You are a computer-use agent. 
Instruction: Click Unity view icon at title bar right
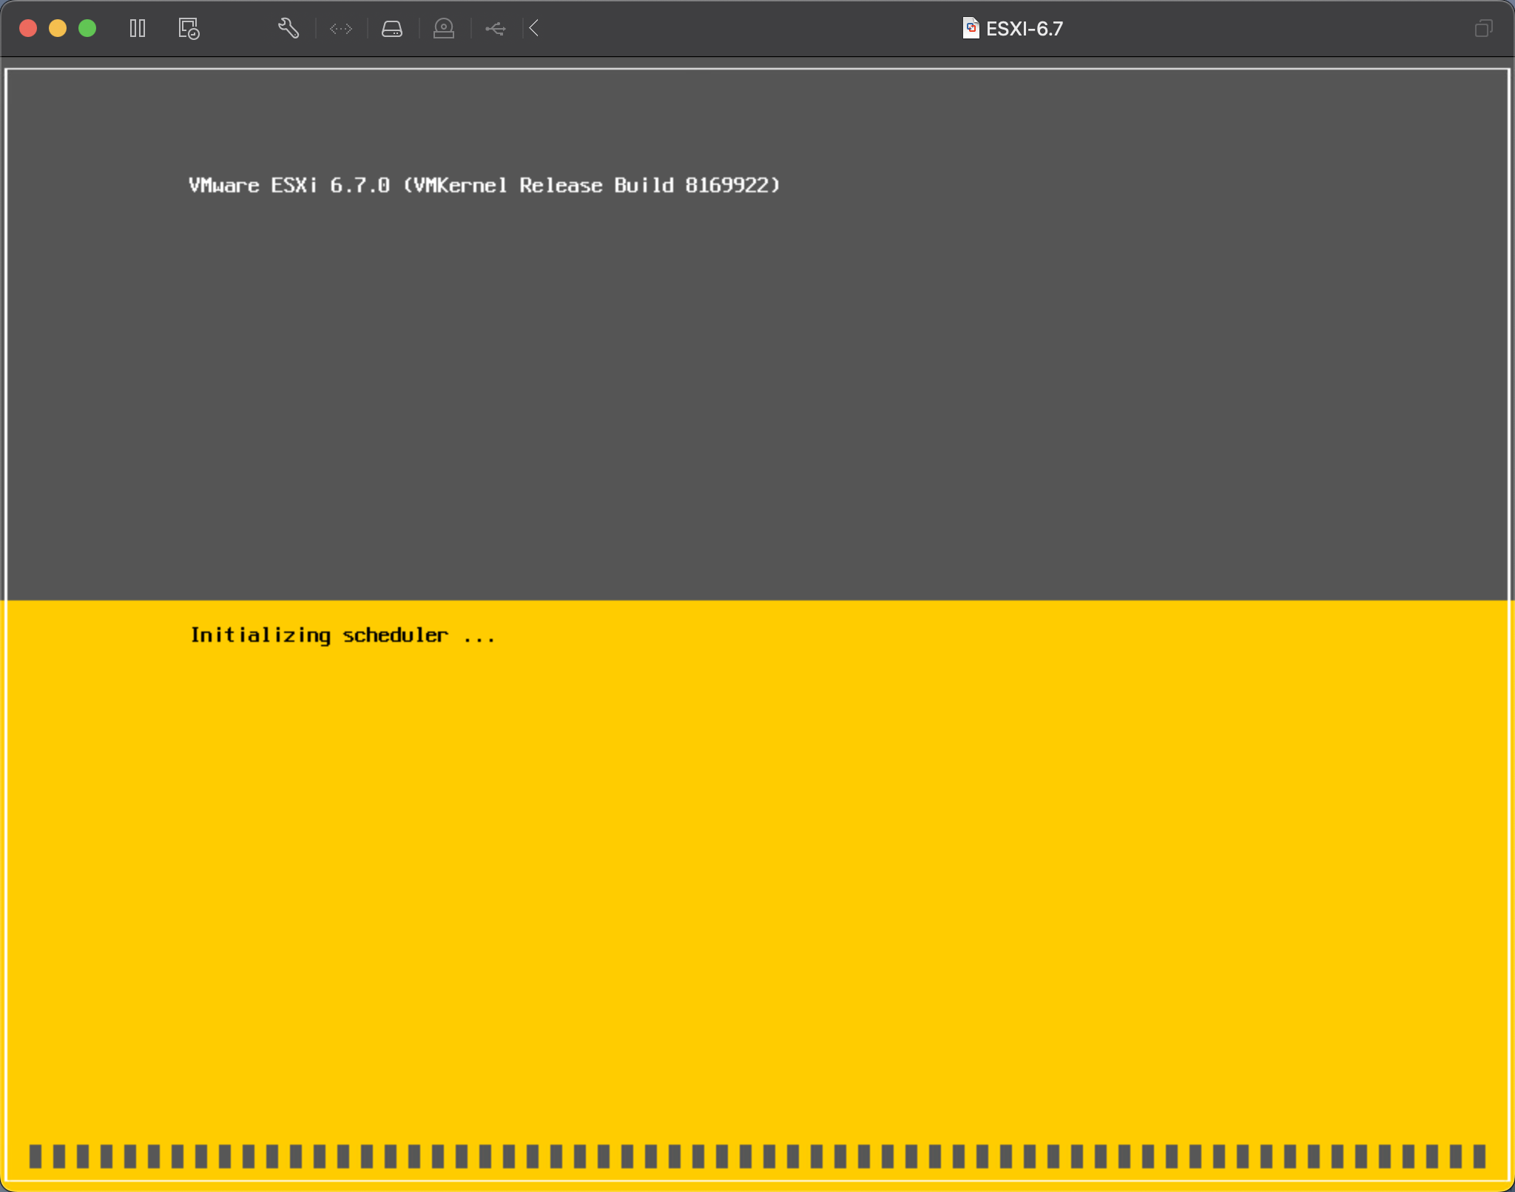pos(1483,29)
